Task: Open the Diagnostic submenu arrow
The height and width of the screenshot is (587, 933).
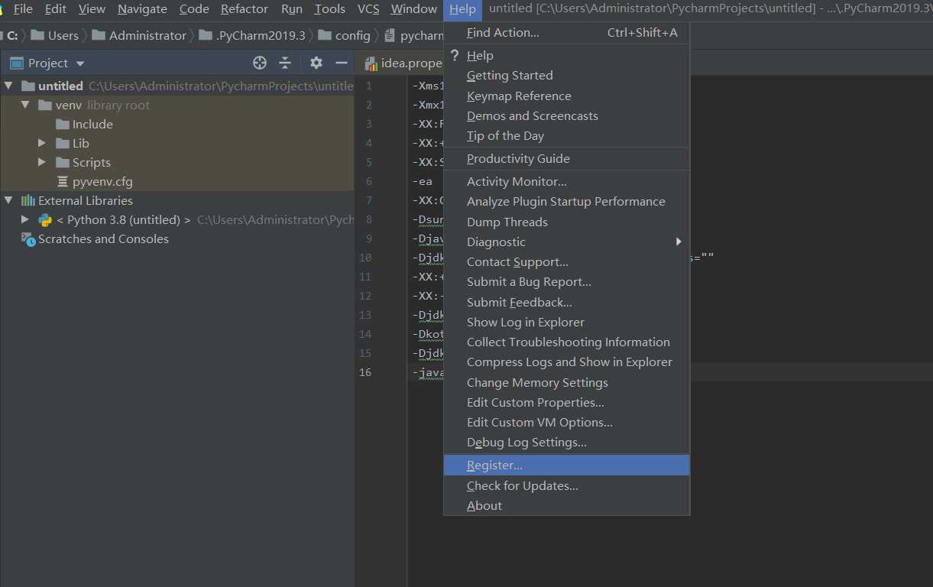Action: tap(678, 242)
